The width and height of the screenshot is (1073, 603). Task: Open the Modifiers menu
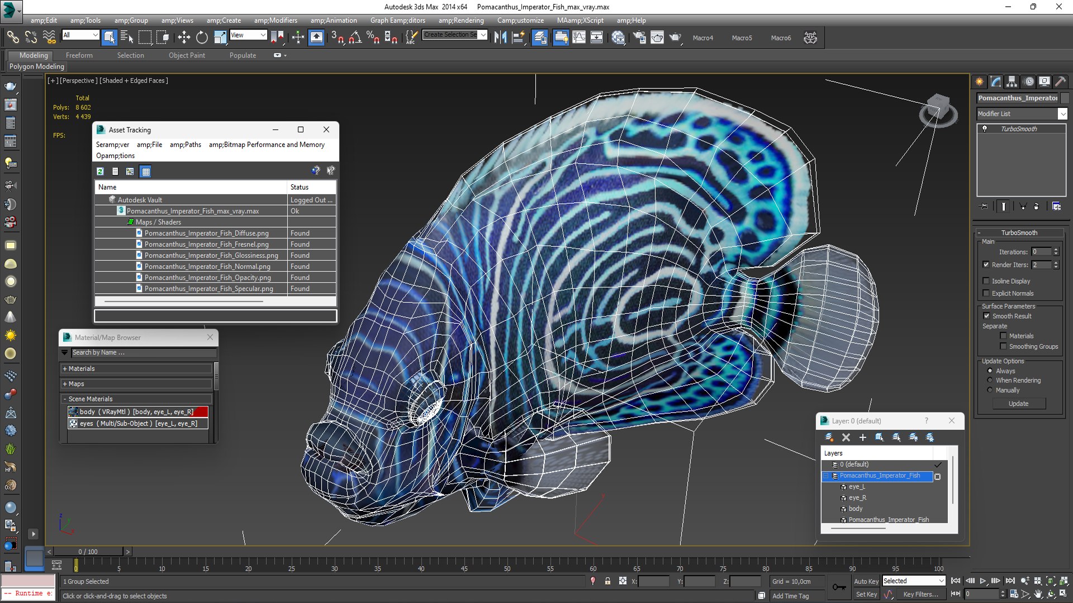pos(276,21)
